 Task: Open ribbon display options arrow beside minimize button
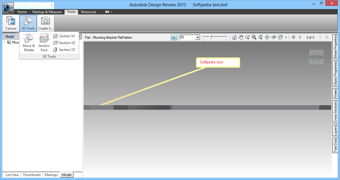[111, 12]
